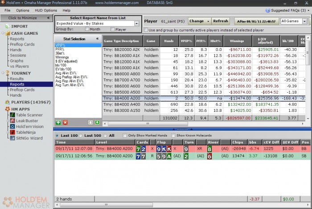Open the TableNinja app icon
This screenshot has width=312, height=209.
pos(12,132)
